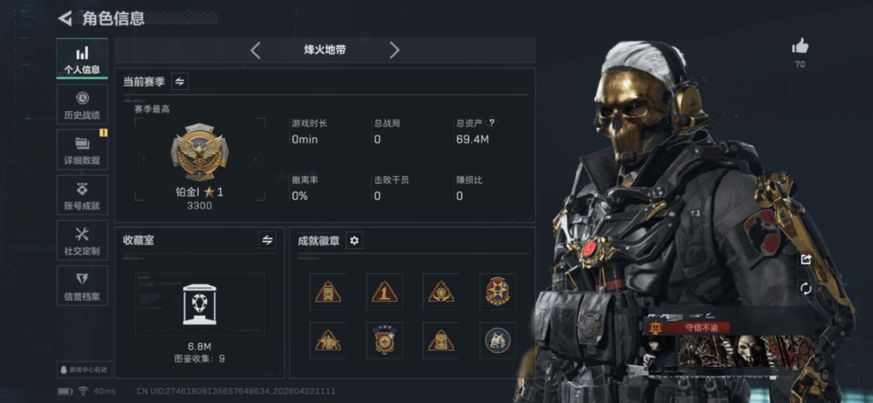Select the 账号成就 sidebar tab
The image size is (873, 403).
point(82,195)
